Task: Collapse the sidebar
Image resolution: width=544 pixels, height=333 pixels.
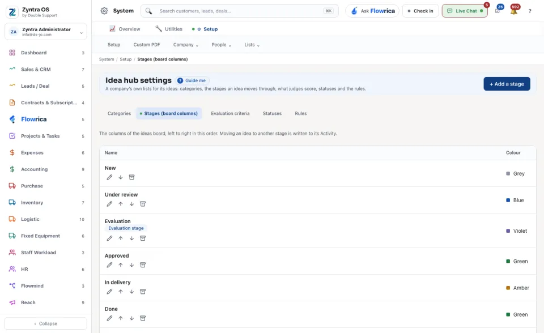Action: pyautogui.click(x=46, y=323)
